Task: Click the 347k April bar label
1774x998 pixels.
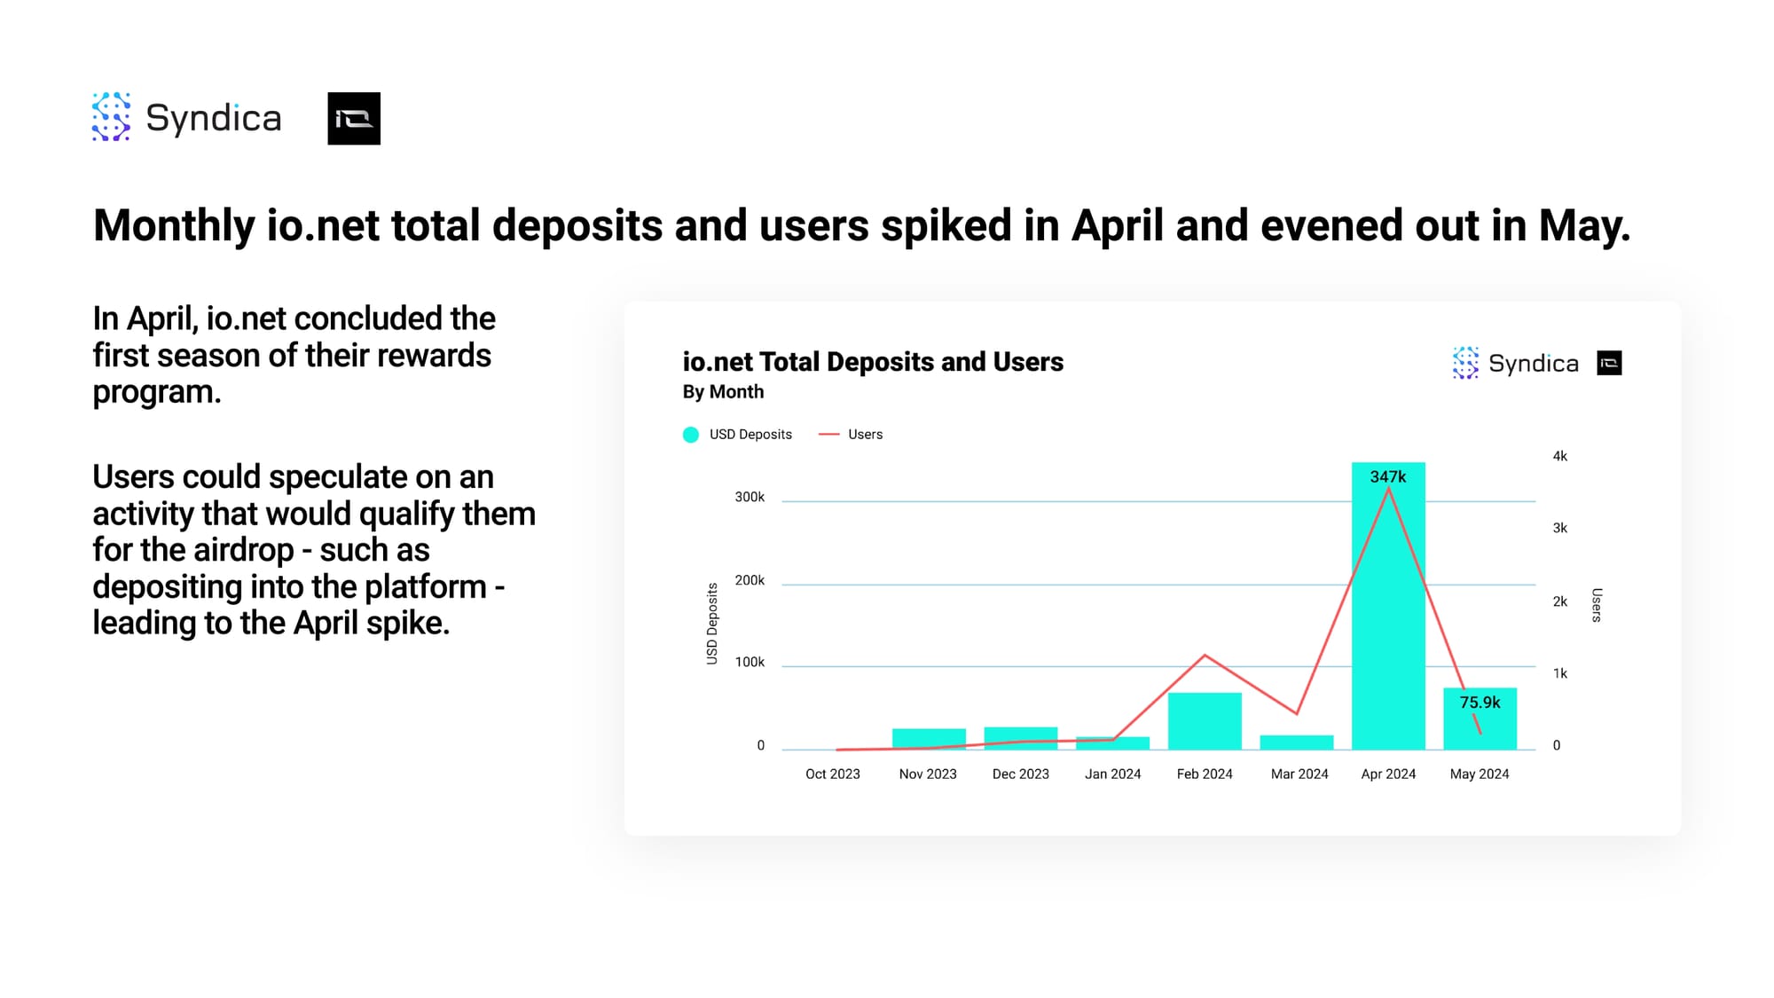Action: [x=1387, y=477]
